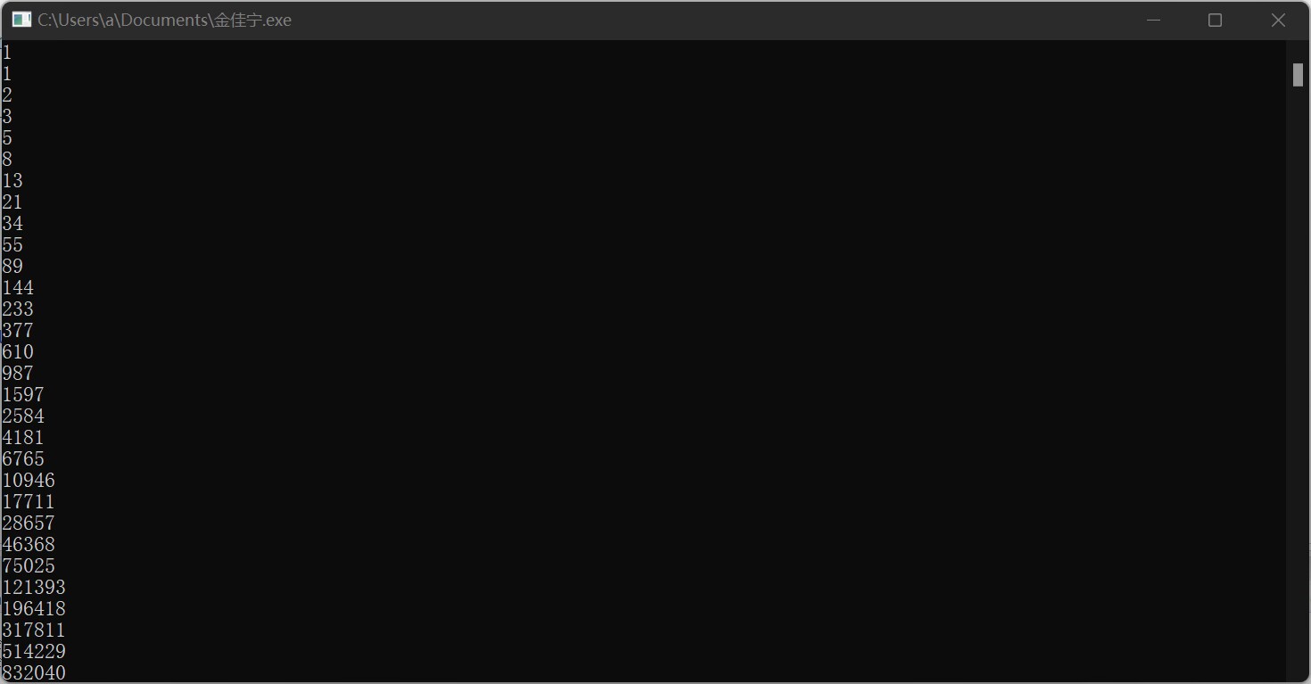1311x684 pixels.
Task: Maximize the console window
Action: (1215, 20)
